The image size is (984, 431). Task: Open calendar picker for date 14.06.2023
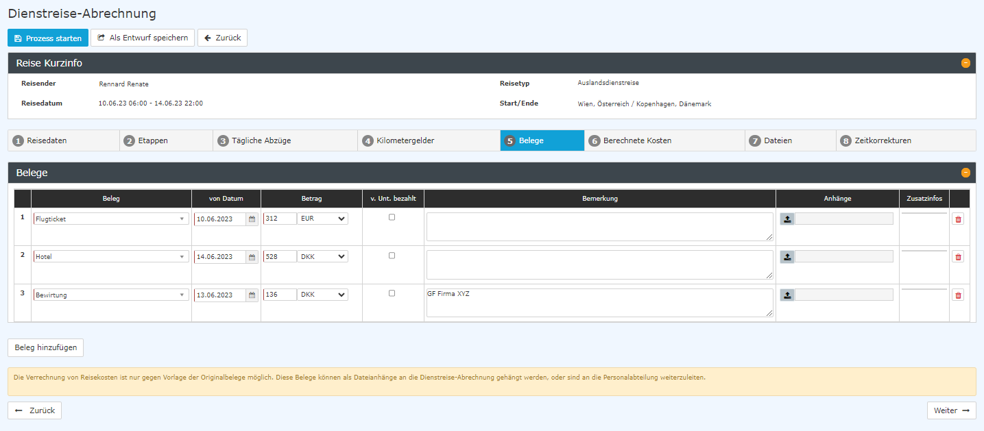tap(252, 257)
